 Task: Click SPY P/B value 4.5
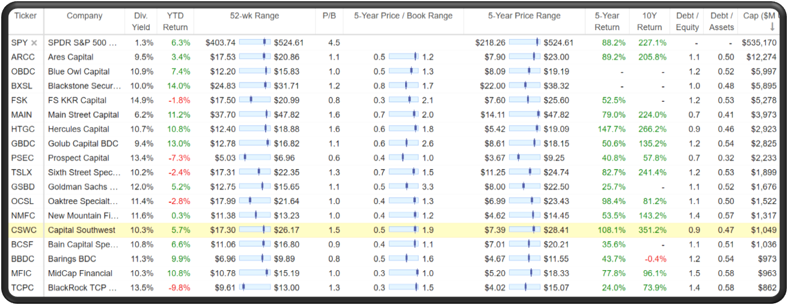(334, 43)
